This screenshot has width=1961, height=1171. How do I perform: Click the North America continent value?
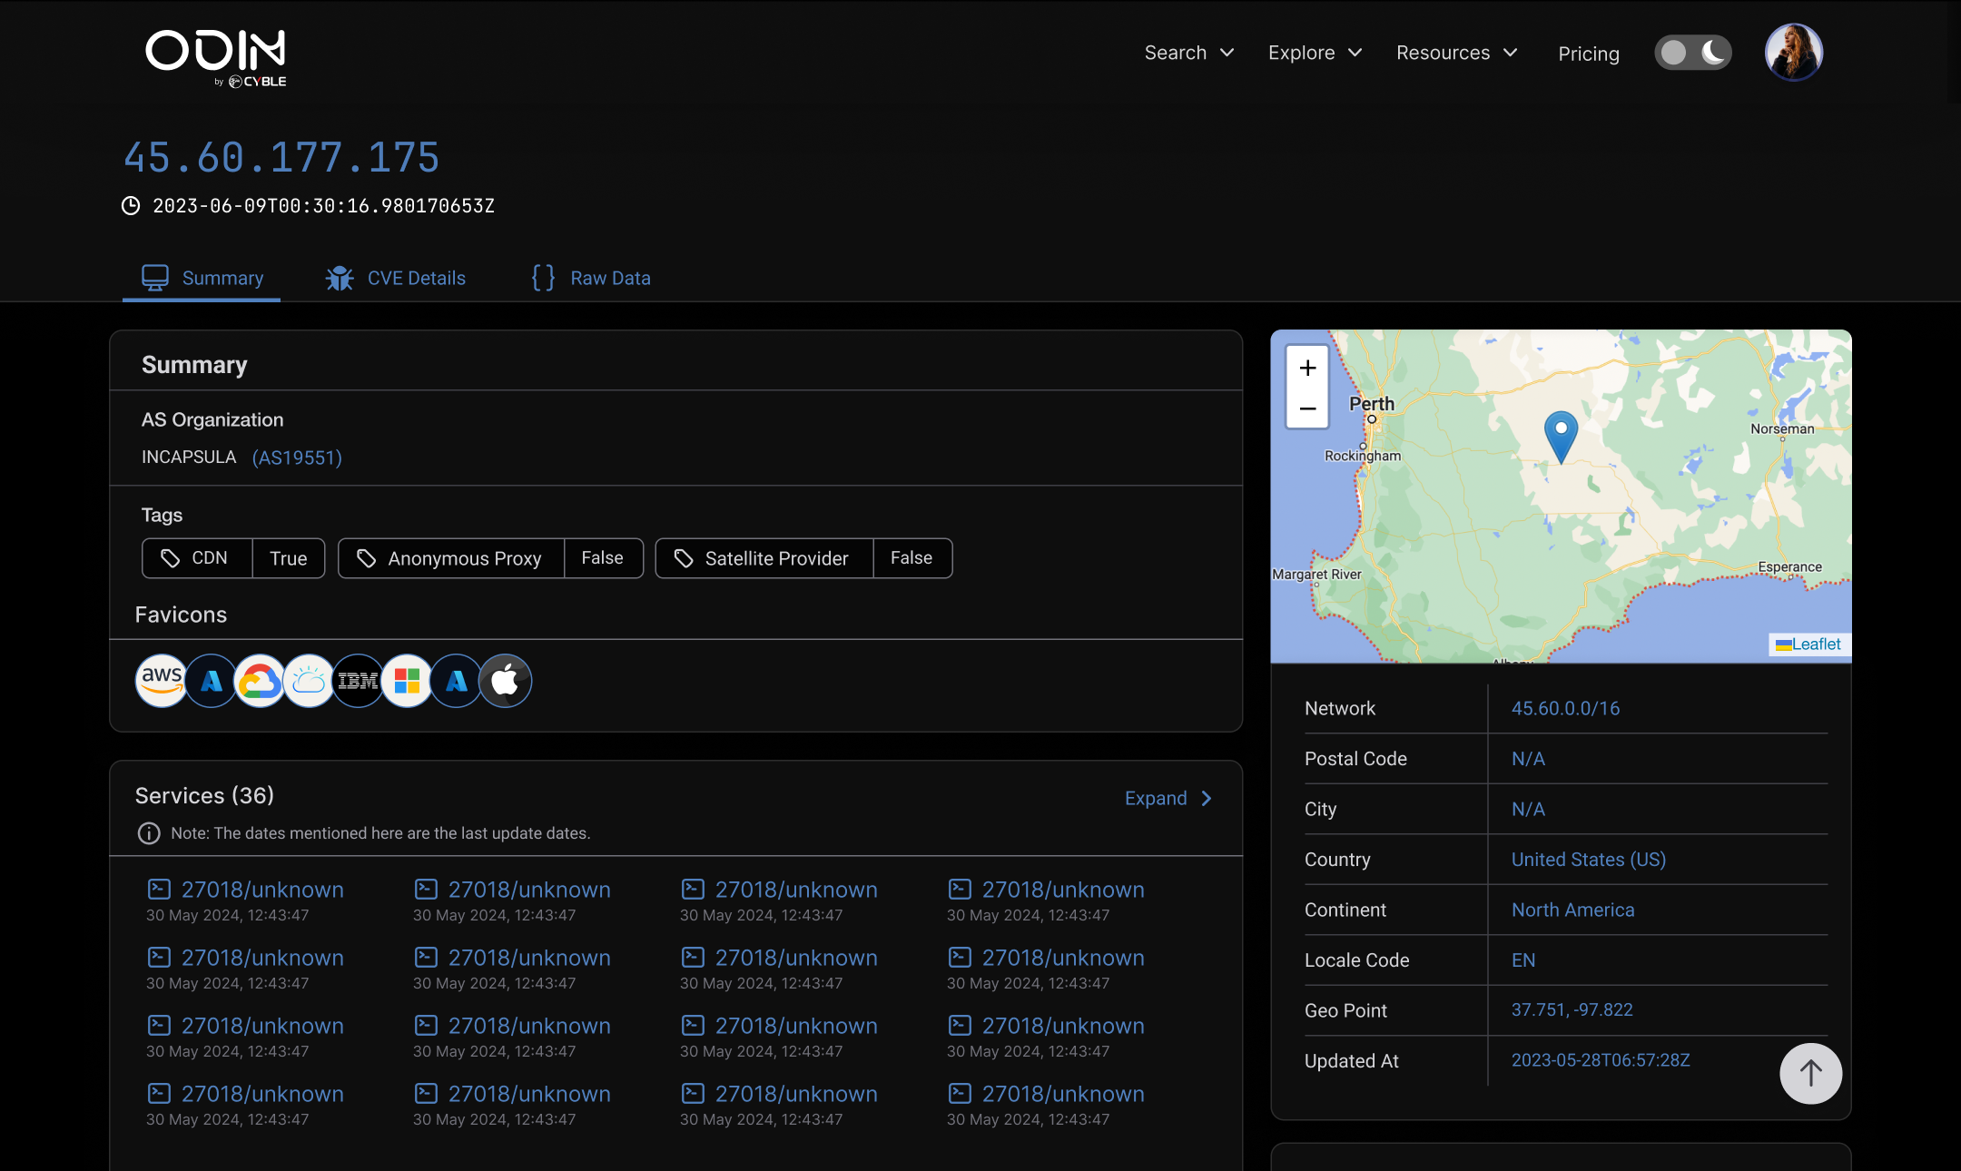click(1572, 910)
